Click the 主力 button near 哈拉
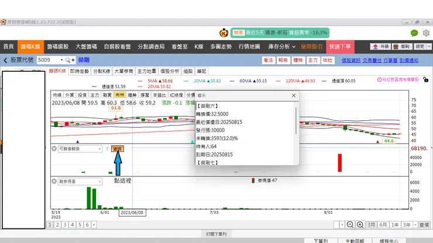Viewport: 433px width, 243px height. click(313, 60)
